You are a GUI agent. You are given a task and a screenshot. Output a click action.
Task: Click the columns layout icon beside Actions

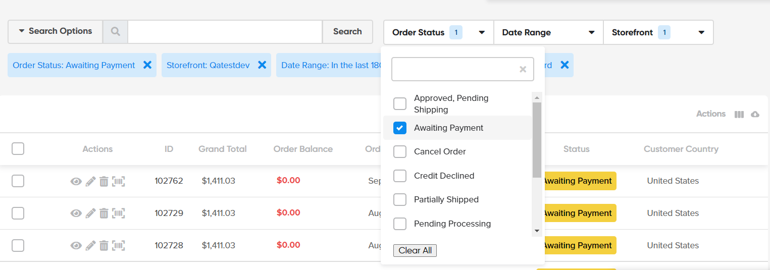point(739,115)
